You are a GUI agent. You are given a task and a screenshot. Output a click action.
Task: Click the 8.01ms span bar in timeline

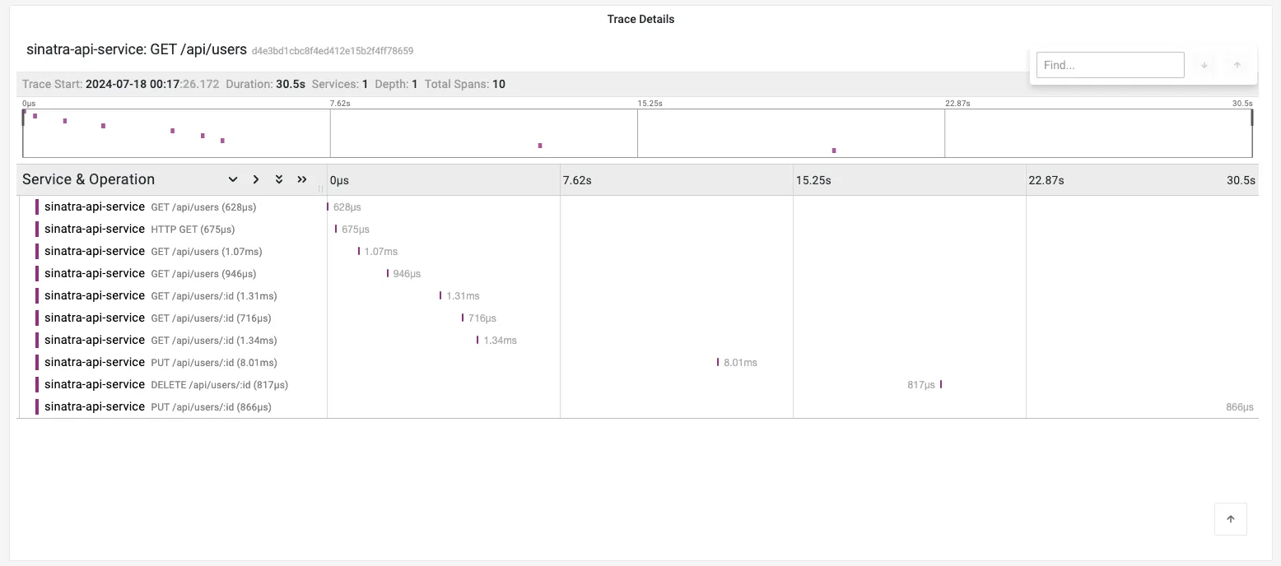tap(718, 363)
